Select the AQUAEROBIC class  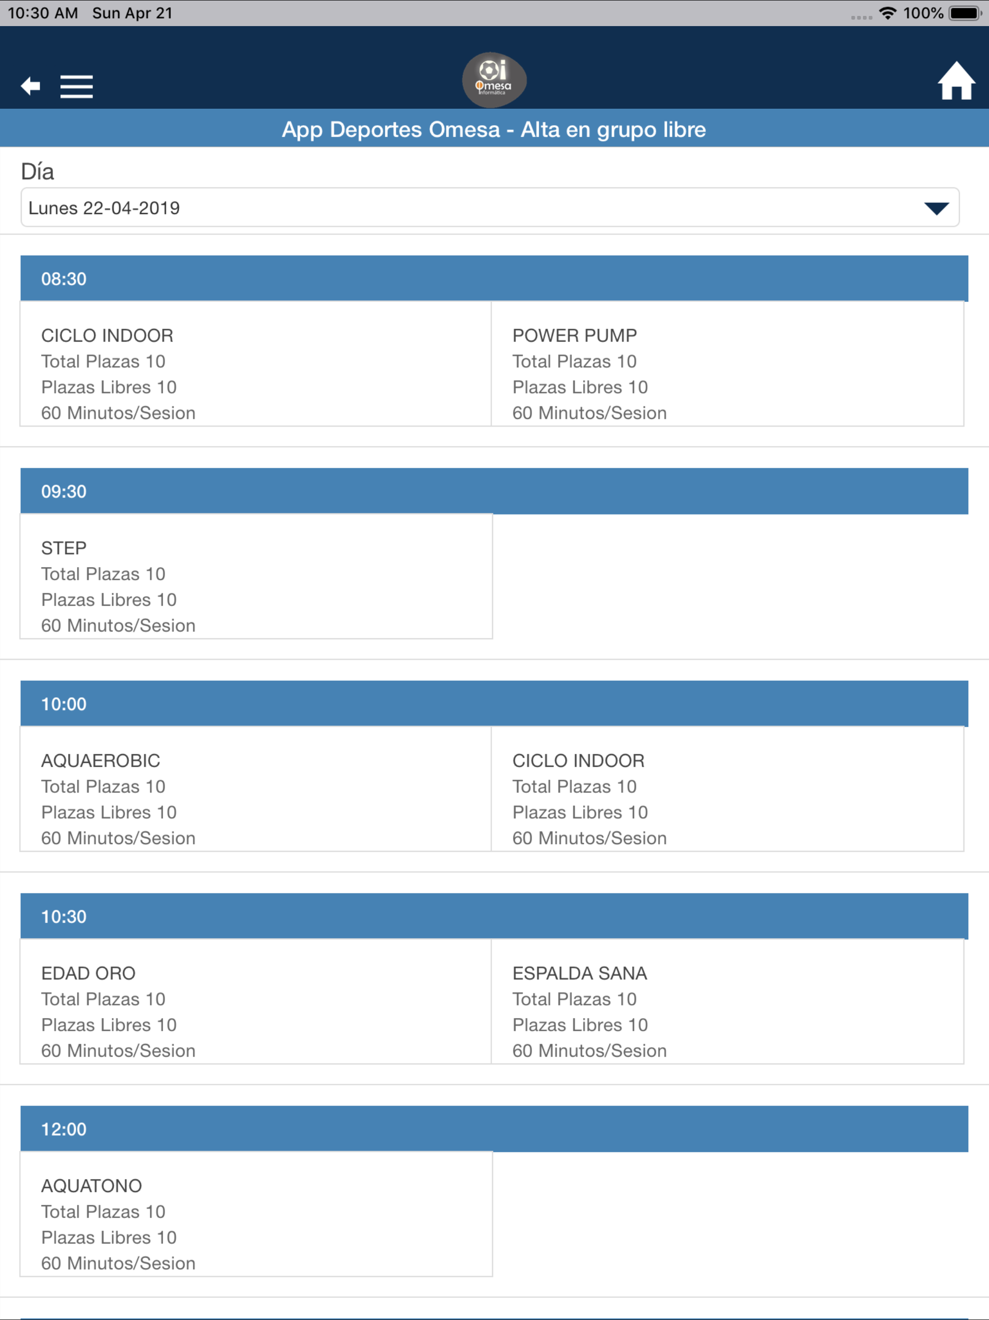tap(255, 789)
